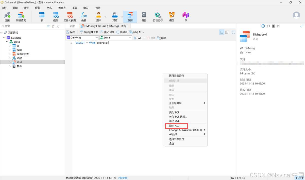The height and width of the screenshot is (180, 305).
Task: Click the Others (其它) toolbar icon
Action: [x=115, y=17]
